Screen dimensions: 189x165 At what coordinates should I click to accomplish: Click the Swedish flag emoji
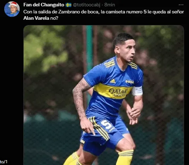click(69, 5)
